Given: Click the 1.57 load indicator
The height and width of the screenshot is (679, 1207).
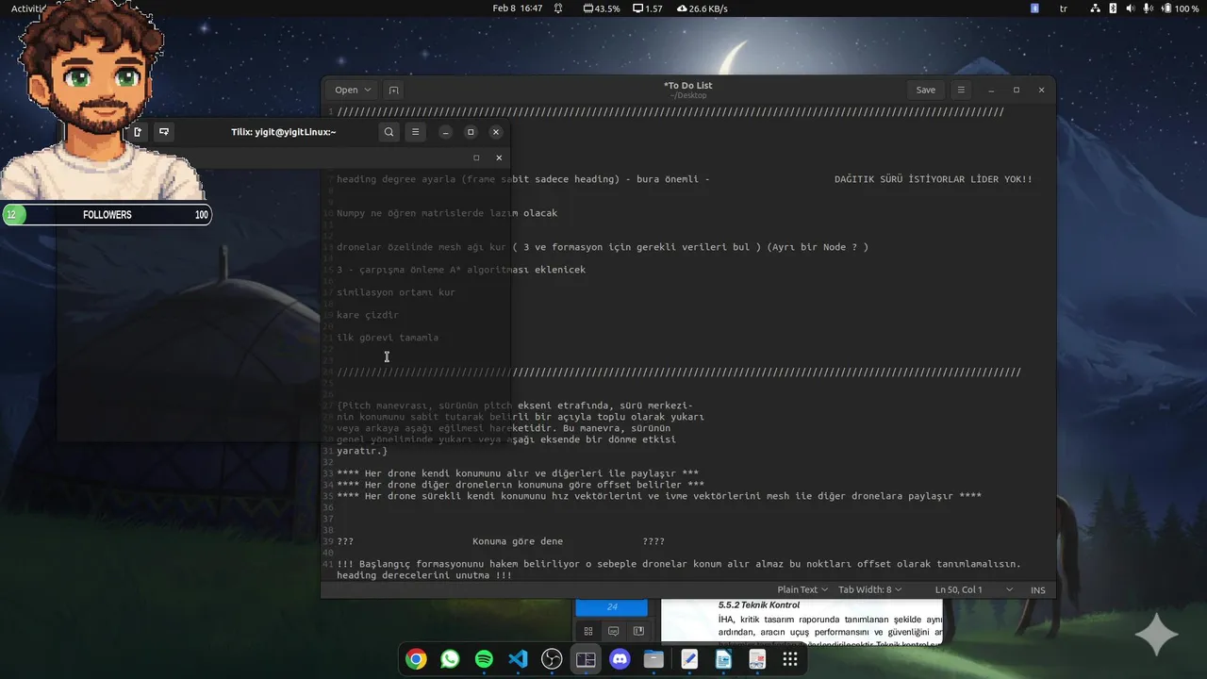Looking at the screenshot, I should tap(648, 8).
